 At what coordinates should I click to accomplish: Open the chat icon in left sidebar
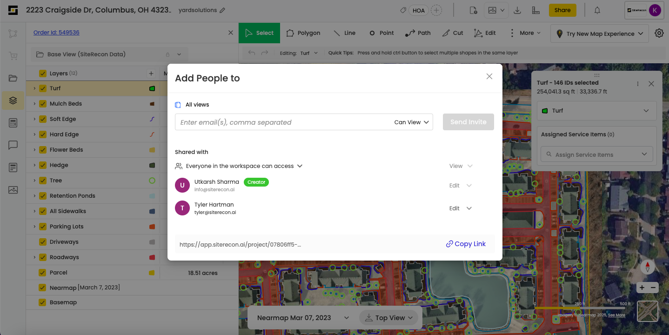(13, 145)
